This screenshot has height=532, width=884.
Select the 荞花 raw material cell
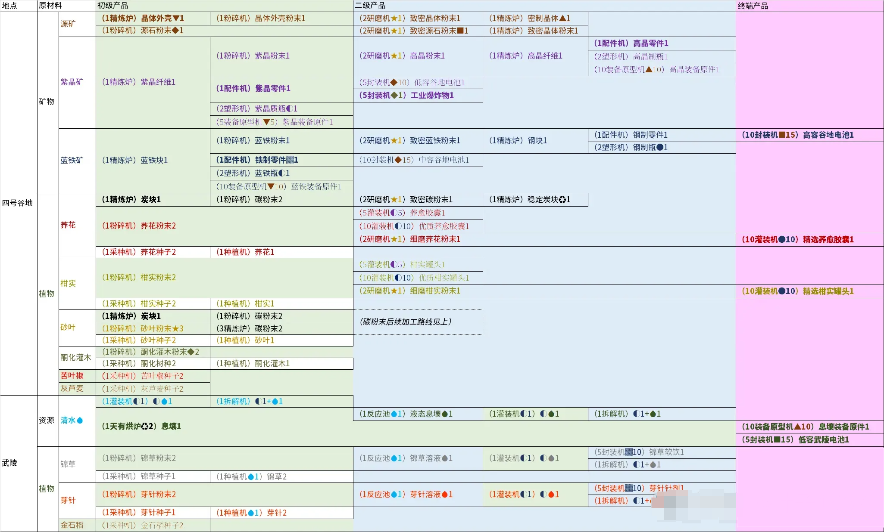77,225
